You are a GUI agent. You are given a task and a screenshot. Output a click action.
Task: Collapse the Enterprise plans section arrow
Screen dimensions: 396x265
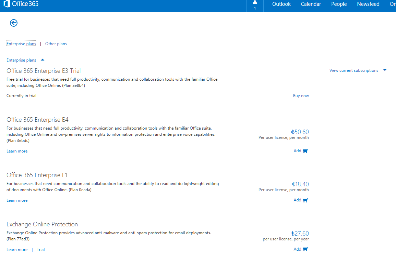(x=43, y=60)
